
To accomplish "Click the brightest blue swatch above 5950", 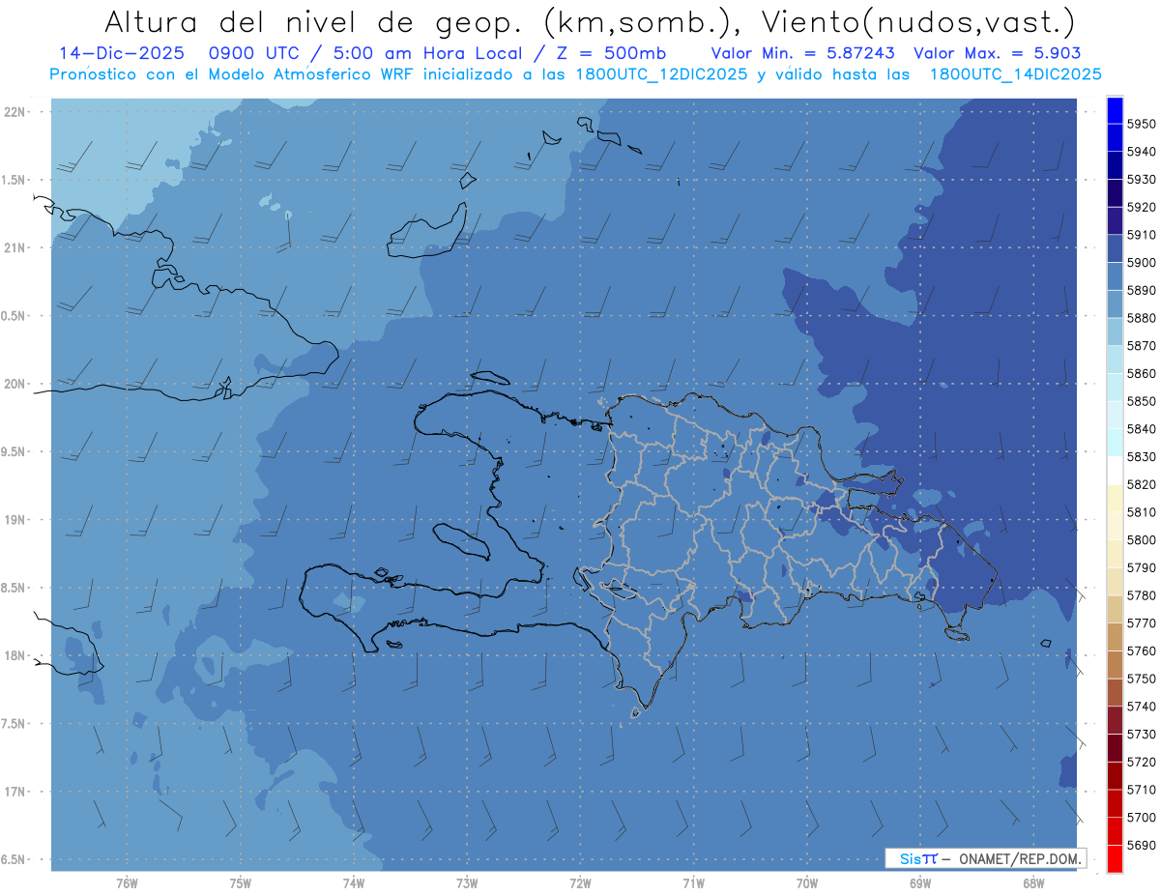I will (x=1115, y=110).
